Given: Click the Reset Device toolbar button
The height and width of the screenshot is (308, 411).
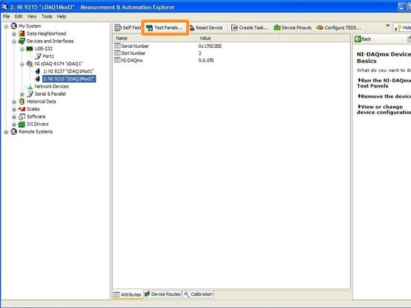Looking at the screenshot, I should [x=205, y=28].
